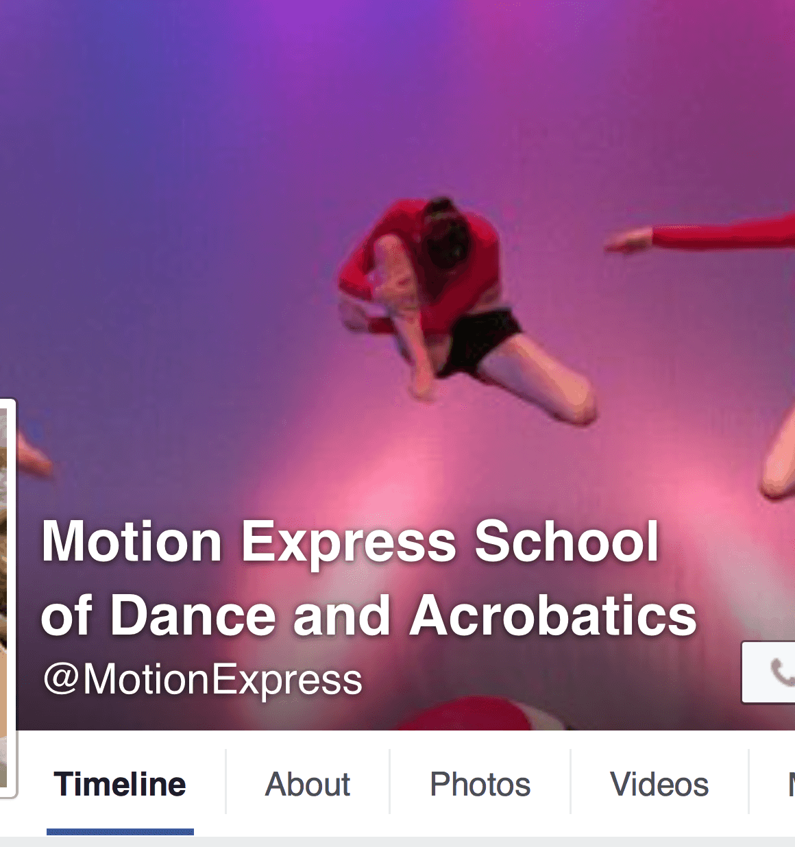
Task: Click the word "School" in page title
Action: [567, 541]
